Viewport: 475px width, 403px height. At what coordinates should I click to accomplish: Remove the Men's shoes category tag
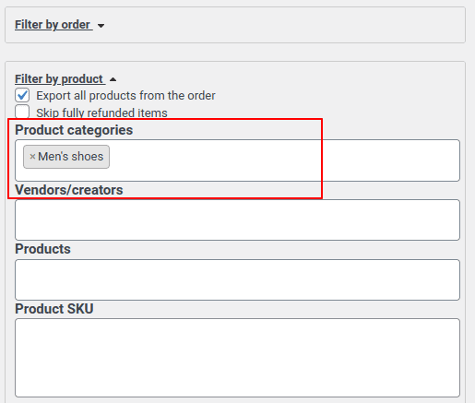click(32, 157)
